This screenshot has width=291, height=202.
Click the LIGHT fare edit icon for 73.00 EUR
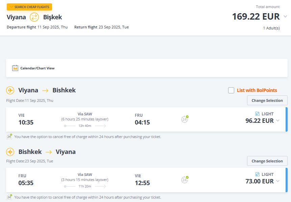click(258, 175)
